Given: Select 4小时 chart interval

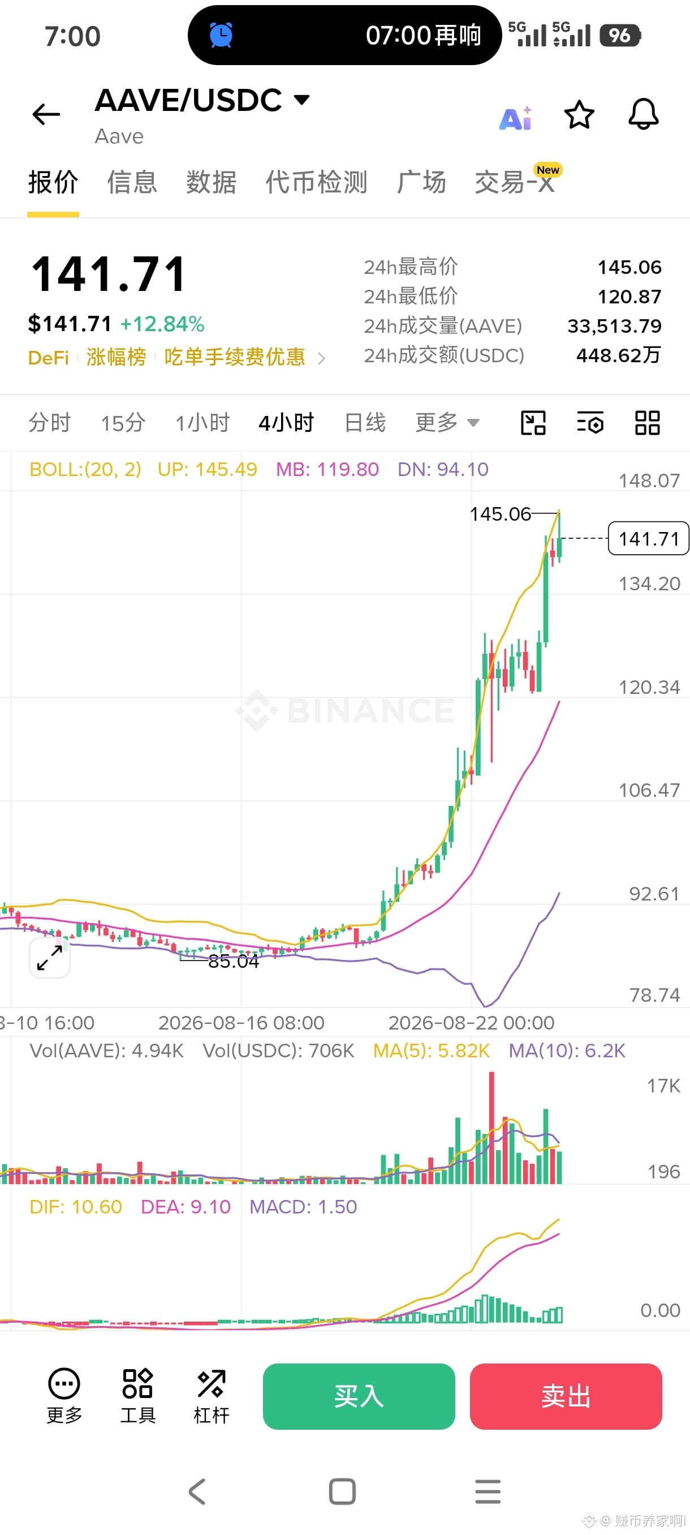Looking at the screenshot, I should point(286,422).
